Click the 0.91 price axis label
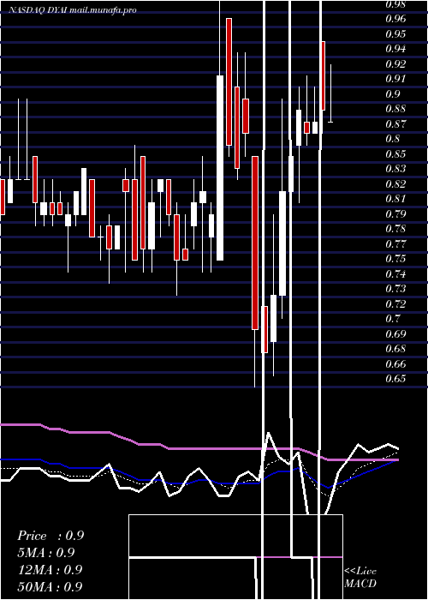The height and width of the screenshot is (600, 428). click(x=395, y=79)
